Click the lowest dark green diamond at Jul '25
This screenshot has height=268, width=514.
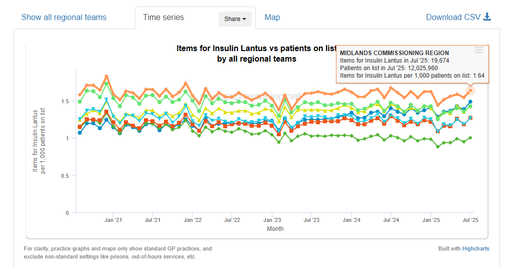(470, 138)
